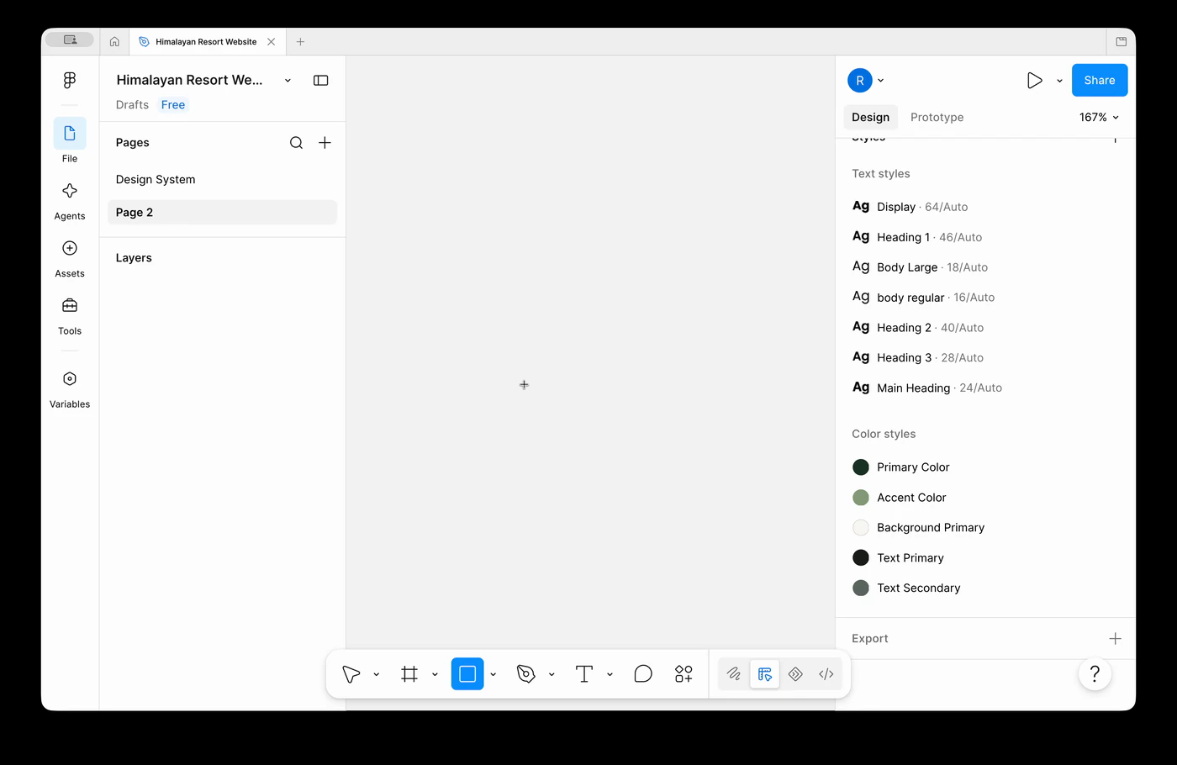Select the Comment tool in the toolbar
Viewport: 1177px width, 765px height.
(643, 674)
